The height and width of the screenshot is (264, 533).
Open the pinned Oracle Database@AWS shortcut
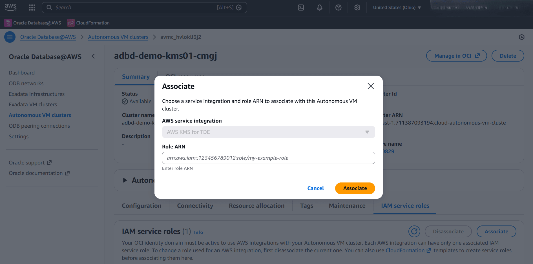[x=33, y=23]
